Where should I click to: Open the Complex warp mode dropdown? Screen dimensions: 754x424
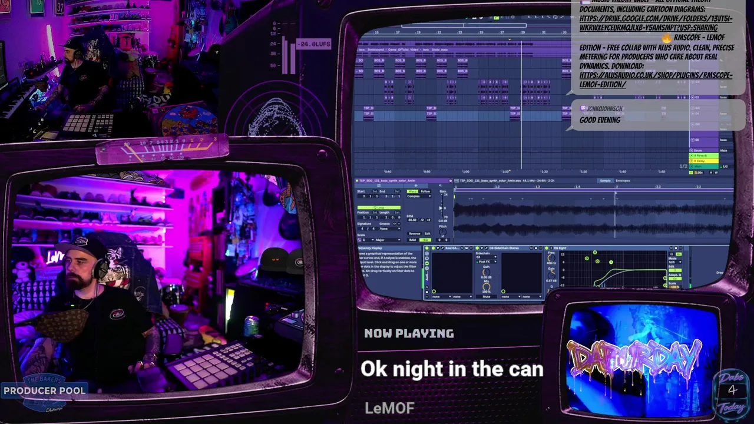click(419, 196)
